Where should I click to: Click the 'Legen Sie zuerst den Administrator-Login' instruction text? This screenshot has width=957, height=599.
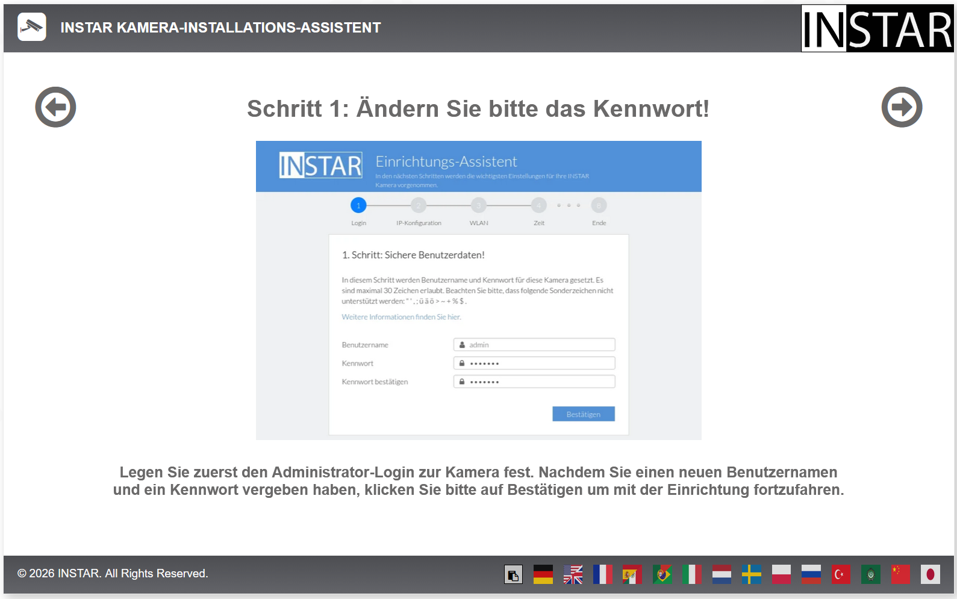(x=478, y=481)
